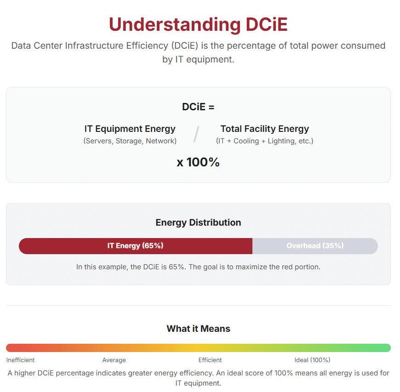This screenshot has width=400, height=392.
Task: Click the "DCiE =" formula label
Action: [198, 107]
